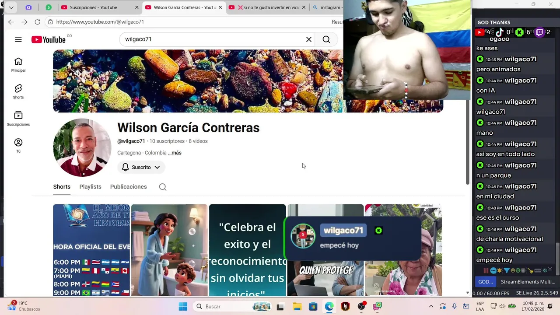Open the Suscrito notification dropdown
This screenshot has height=315, width=560.
[x=141, y=167]
